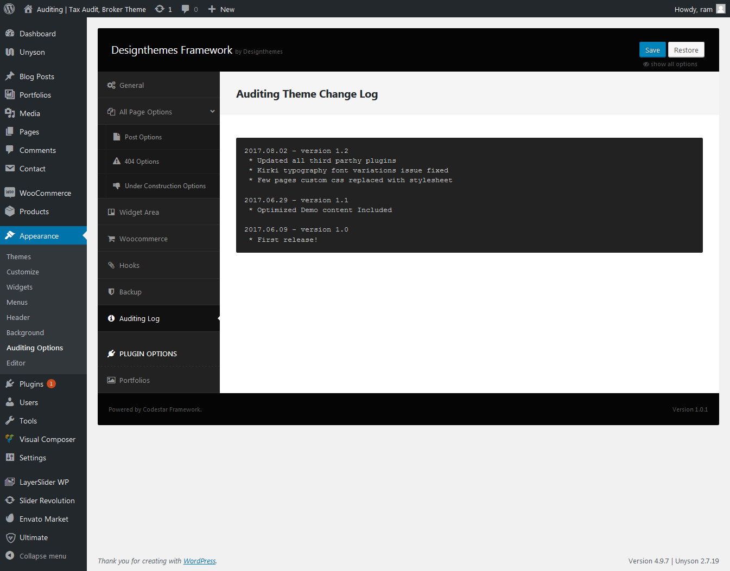Viewport: 730px width, 571px height.
Task: Open Themes under Appearance
Action: tap(18, 256)
